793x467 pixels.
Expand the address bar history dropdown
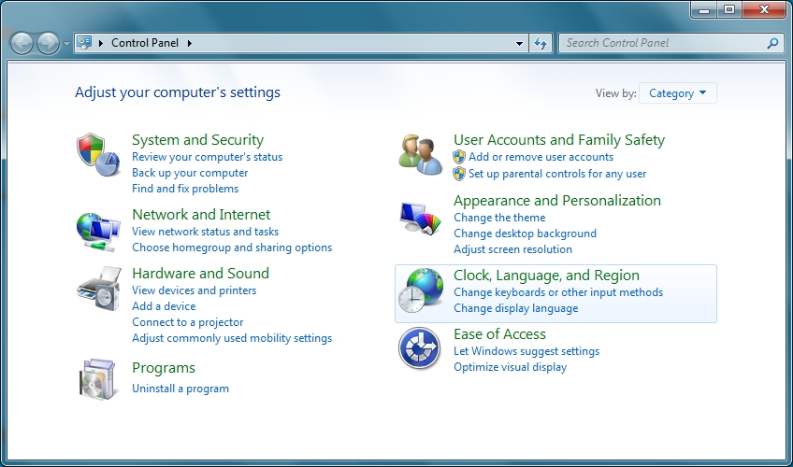[519, 43]
